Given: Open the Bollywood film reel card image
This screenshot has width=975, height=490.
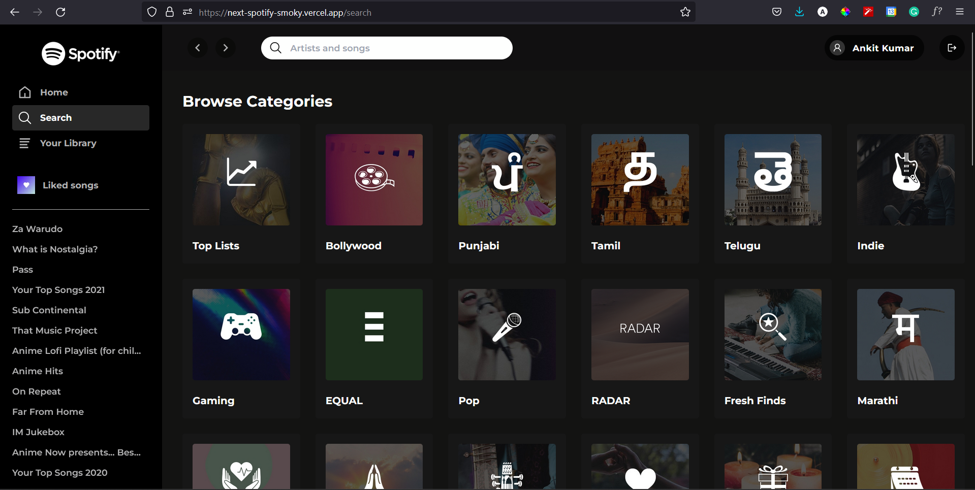Looking at the screenshot, I should click(x=374, y=180).
